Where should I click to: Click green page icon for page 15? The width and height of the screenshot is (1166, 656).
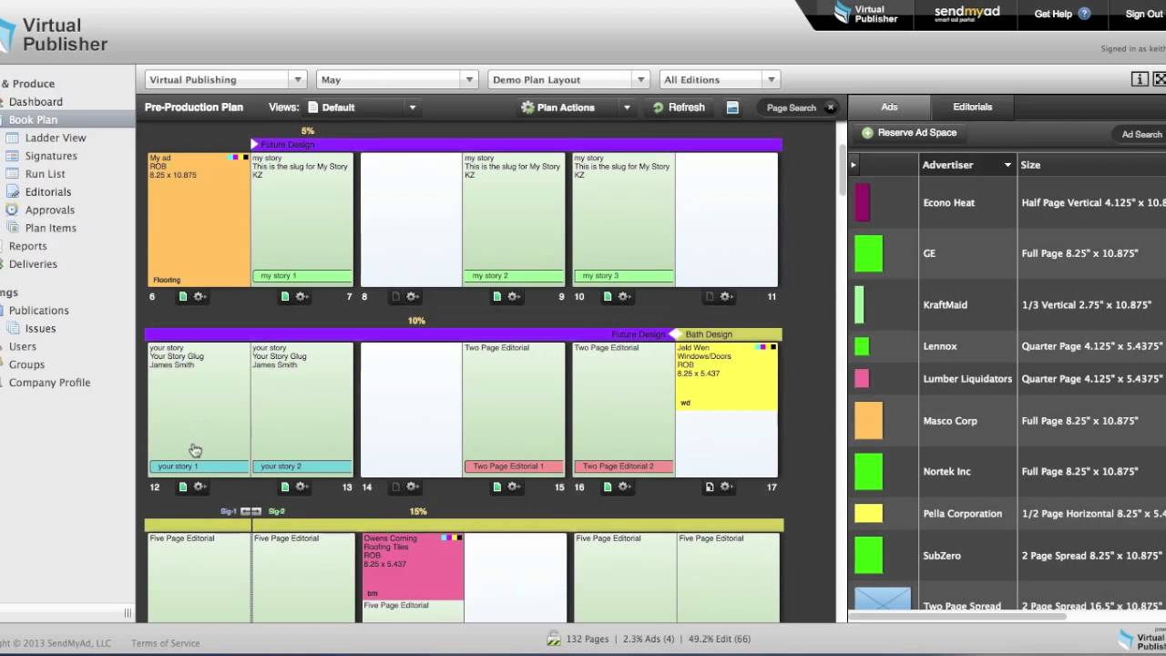pos(497,487)
